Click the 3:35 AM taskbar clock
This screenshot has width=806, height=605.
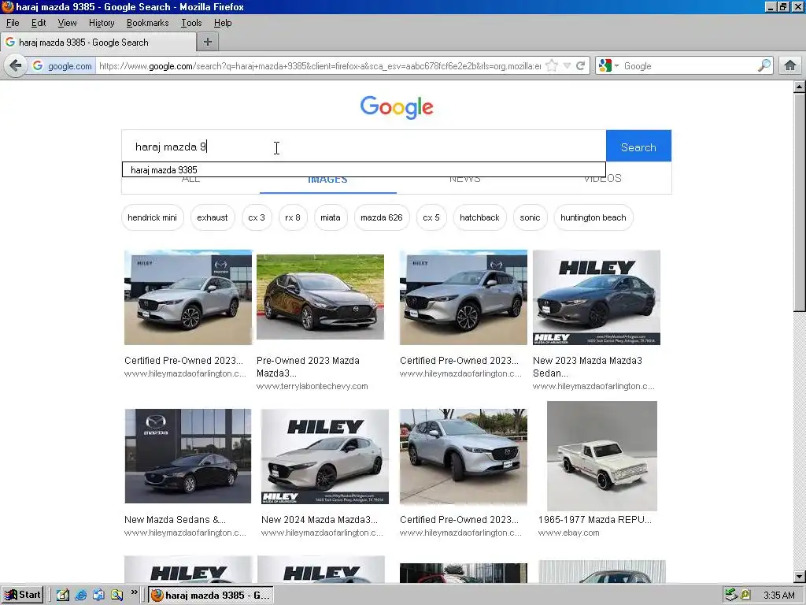778,596
